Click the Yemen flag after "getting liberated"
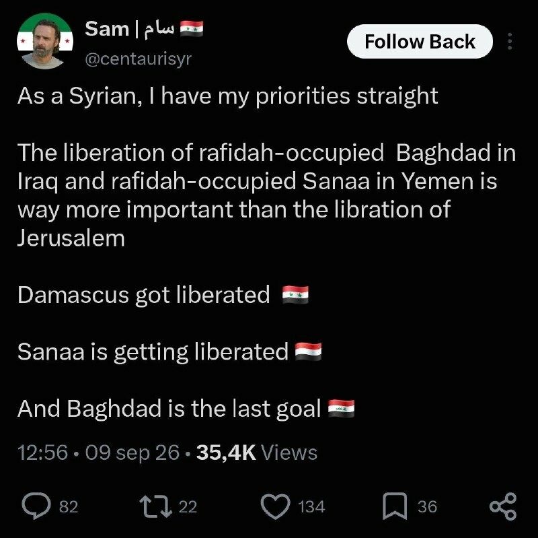Image resolution: width=538 pixels, height=538 pixels. tap(309, 351)
